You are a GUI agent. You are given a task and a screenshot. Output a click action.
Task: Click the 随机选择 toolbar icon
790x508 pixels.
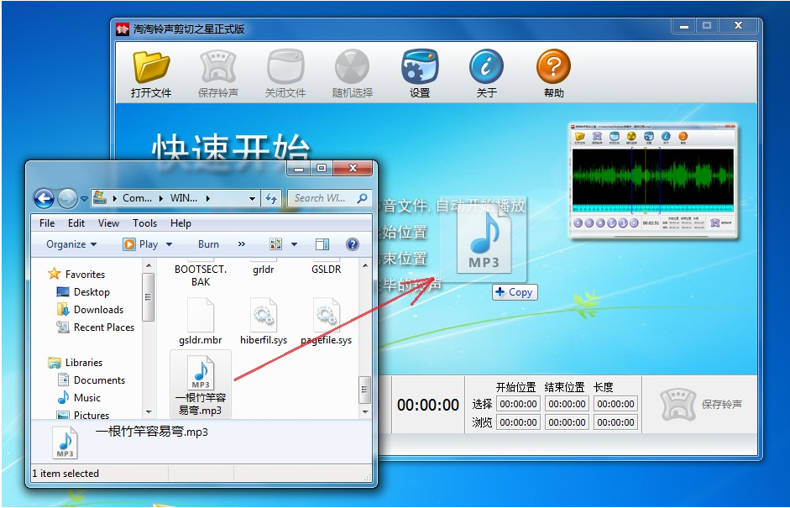tap(352, 67)
